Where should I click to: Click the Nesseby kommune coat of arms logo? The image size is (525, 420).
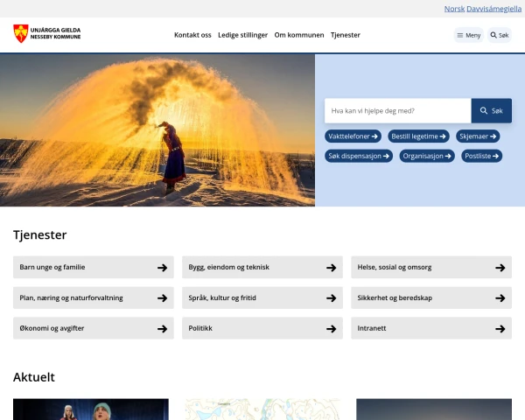(x=21, y=34)
